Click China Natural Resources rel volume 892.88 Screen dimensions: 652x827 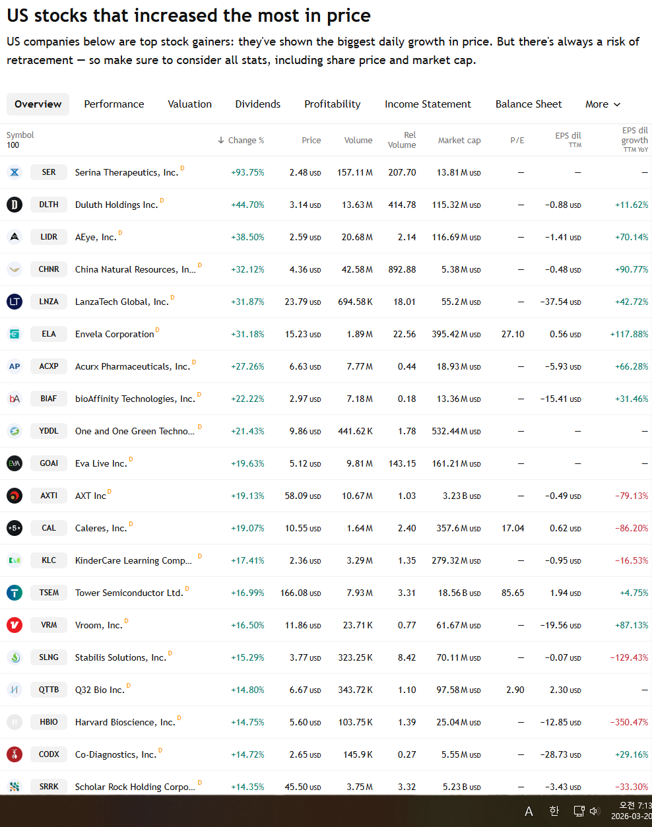[x=402, y=269]
